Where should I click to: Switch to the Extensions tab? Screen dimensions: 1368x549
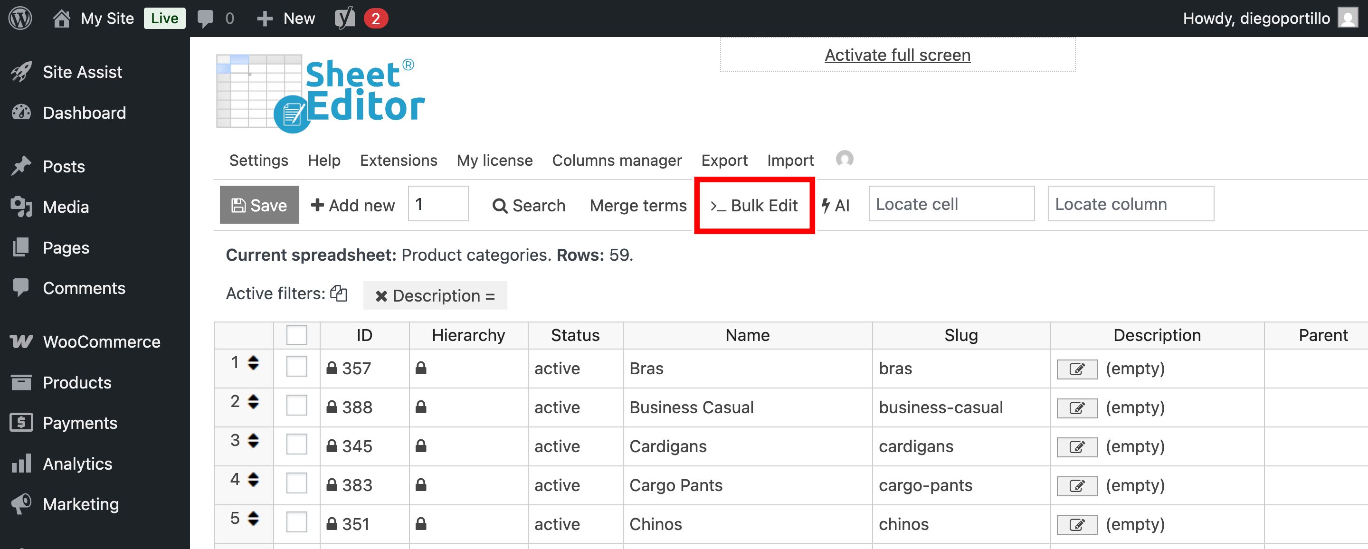coord(399,160)
